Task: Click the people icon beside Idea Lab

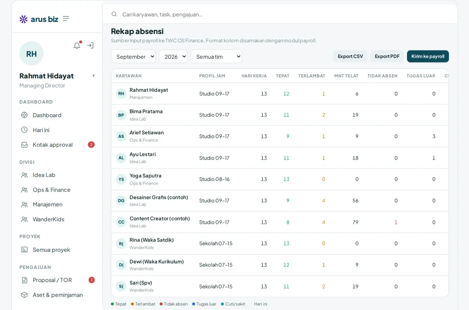Action: click(x=24, y=175)
